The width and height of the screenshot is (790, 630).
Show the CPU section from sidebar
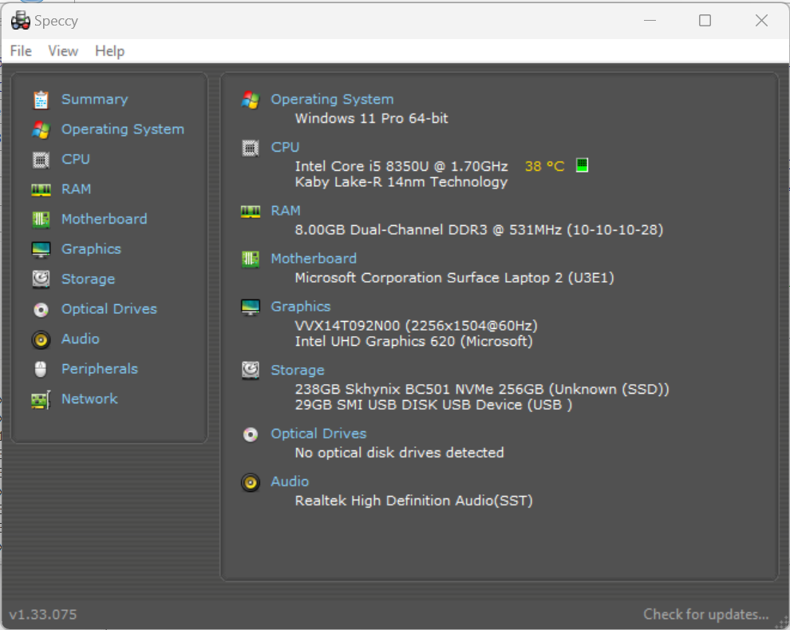pos(76,159)
